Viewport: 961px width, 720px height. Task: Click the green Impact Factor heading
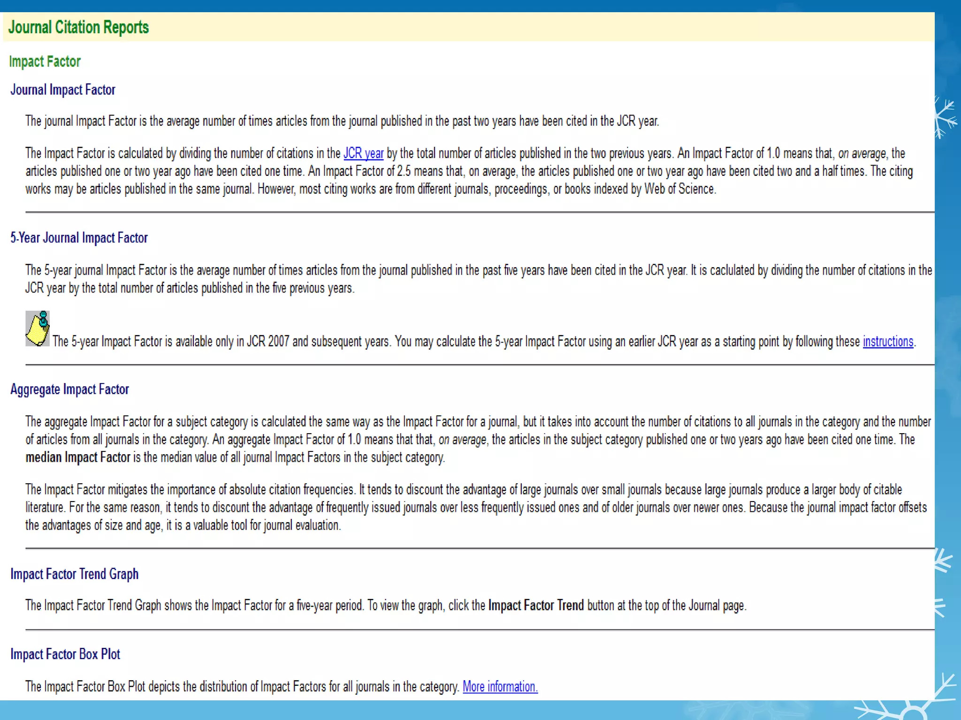(45, 61)
